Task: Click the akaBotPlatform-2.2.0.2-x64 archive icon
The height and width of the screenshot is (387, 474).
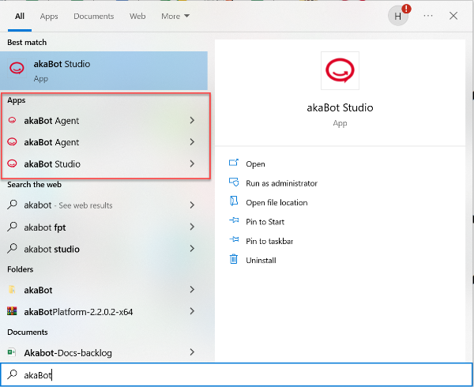Action: (x=12, y=311)
